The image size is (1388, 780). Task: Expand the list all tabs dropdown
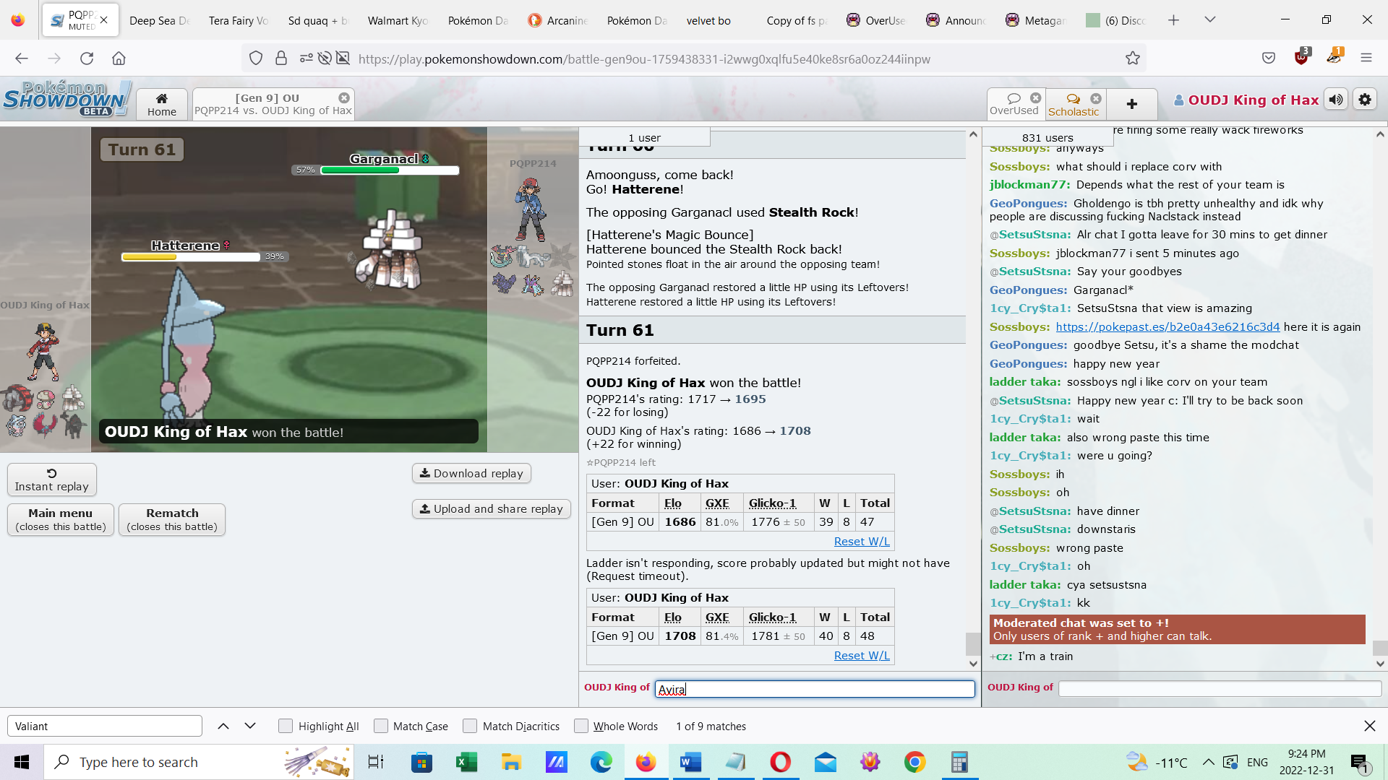click(x=1210, y=20)
